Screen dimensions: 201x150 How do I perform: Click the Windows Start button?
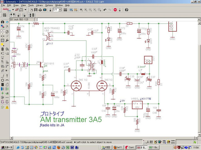tap(7, 147)
